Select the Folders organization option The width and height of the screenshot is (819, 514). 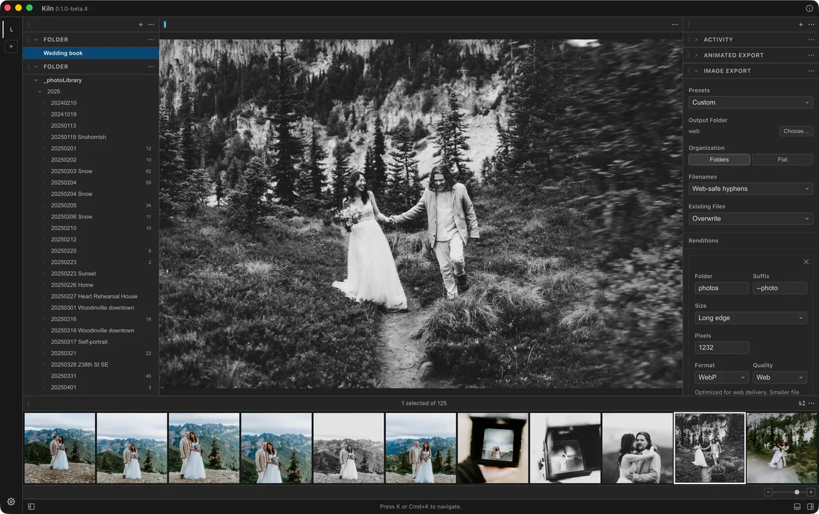(x=719, y=160)
